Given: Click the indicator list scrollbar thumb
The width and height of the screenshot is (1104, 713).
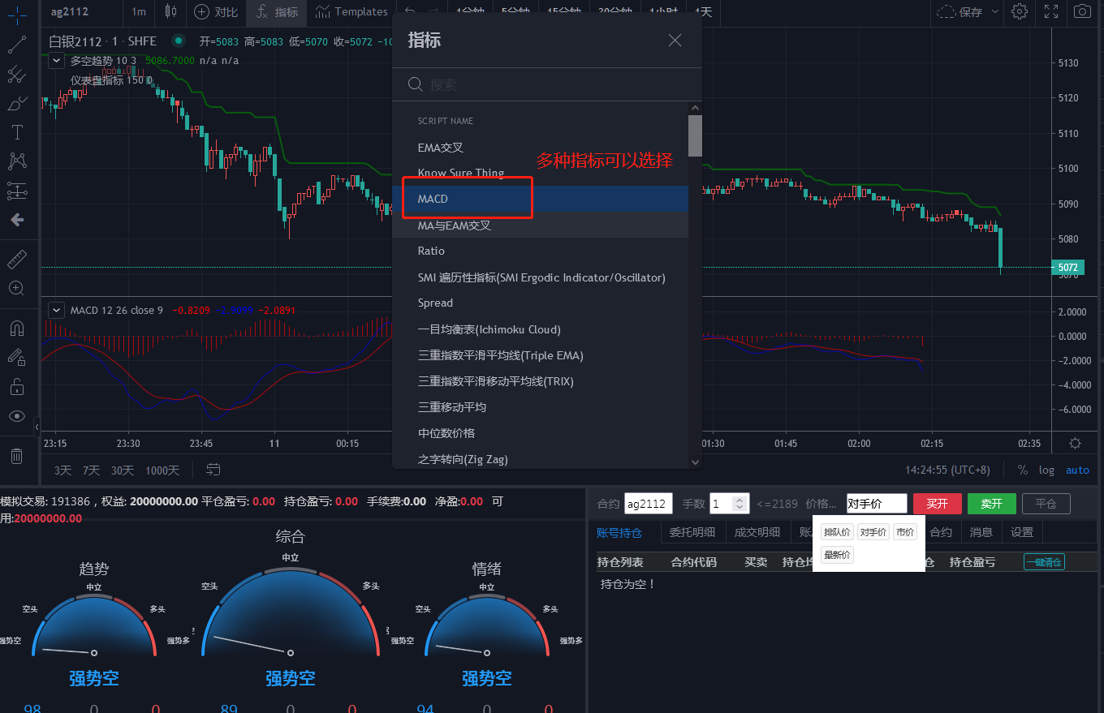Looking at the screenshot, I should (x=695, y=135).
